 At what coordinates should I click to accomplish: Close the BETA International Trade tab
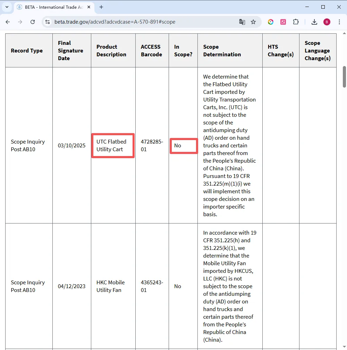[x=90, y=7]
